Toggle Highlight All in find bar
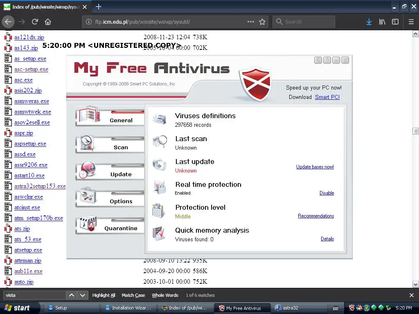The image size is (419, 314). click(104, 295)
